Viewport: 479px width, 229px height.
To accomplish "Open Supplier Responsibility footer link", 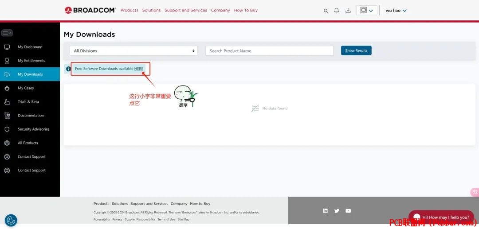I will [140, 220].
